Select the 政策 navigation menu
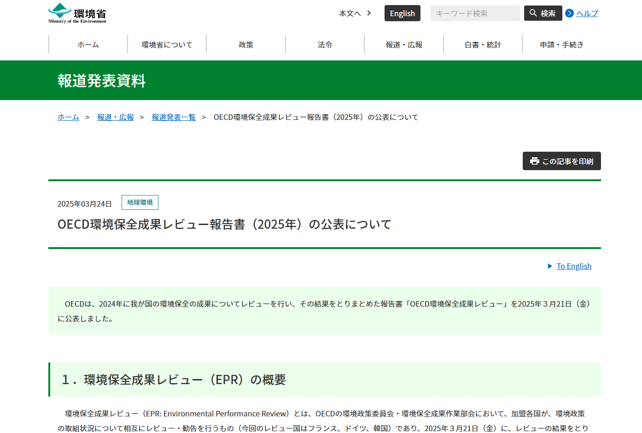This screenshot has width=642, height=433. coord(246,45)
